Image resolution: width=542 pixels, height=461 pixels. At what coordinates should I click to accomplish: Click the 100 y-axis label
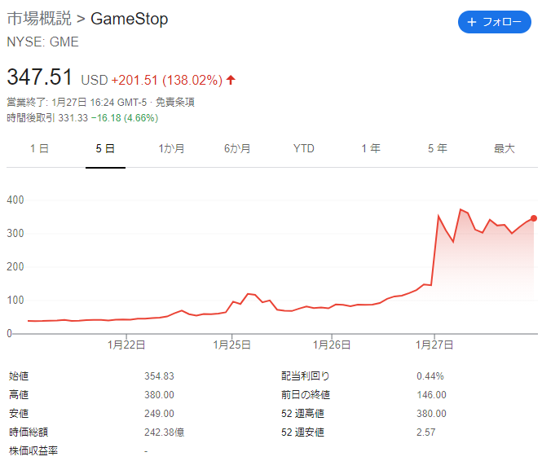(15, 300)
